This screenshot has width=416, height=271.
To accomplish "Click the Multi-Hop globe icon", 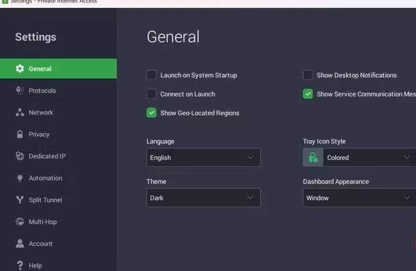I will click(x=20, y=222).
